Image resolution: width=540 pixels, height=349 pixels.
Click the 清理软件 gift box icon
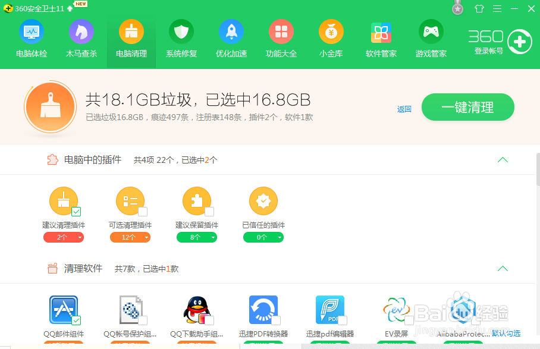pyautogui.click(x=53, y=269)
